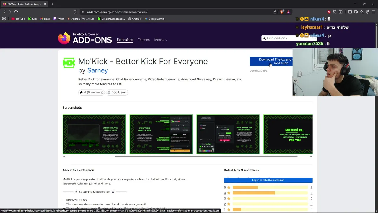The height and width of the screenshot is (213, 378).
Task: Open the Mo'Kick Is… screenshot
Action: [x=288, y=134]
